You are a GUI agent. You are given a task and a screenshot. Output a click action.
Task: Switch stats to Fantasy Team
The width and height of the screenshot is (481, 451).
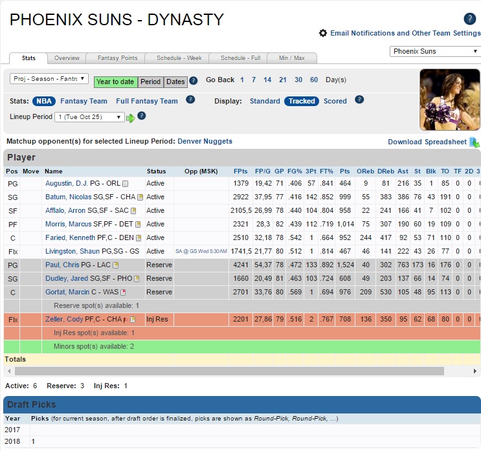click(84, 101)
